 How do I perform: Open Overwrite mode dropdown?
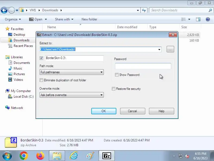(72, 95)
